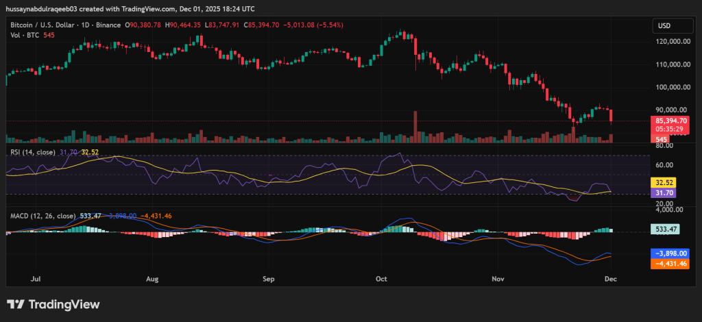The height and width of the screenshot is (322, 702).
Task: Click the Oct label on time axis
Action: 381,280
